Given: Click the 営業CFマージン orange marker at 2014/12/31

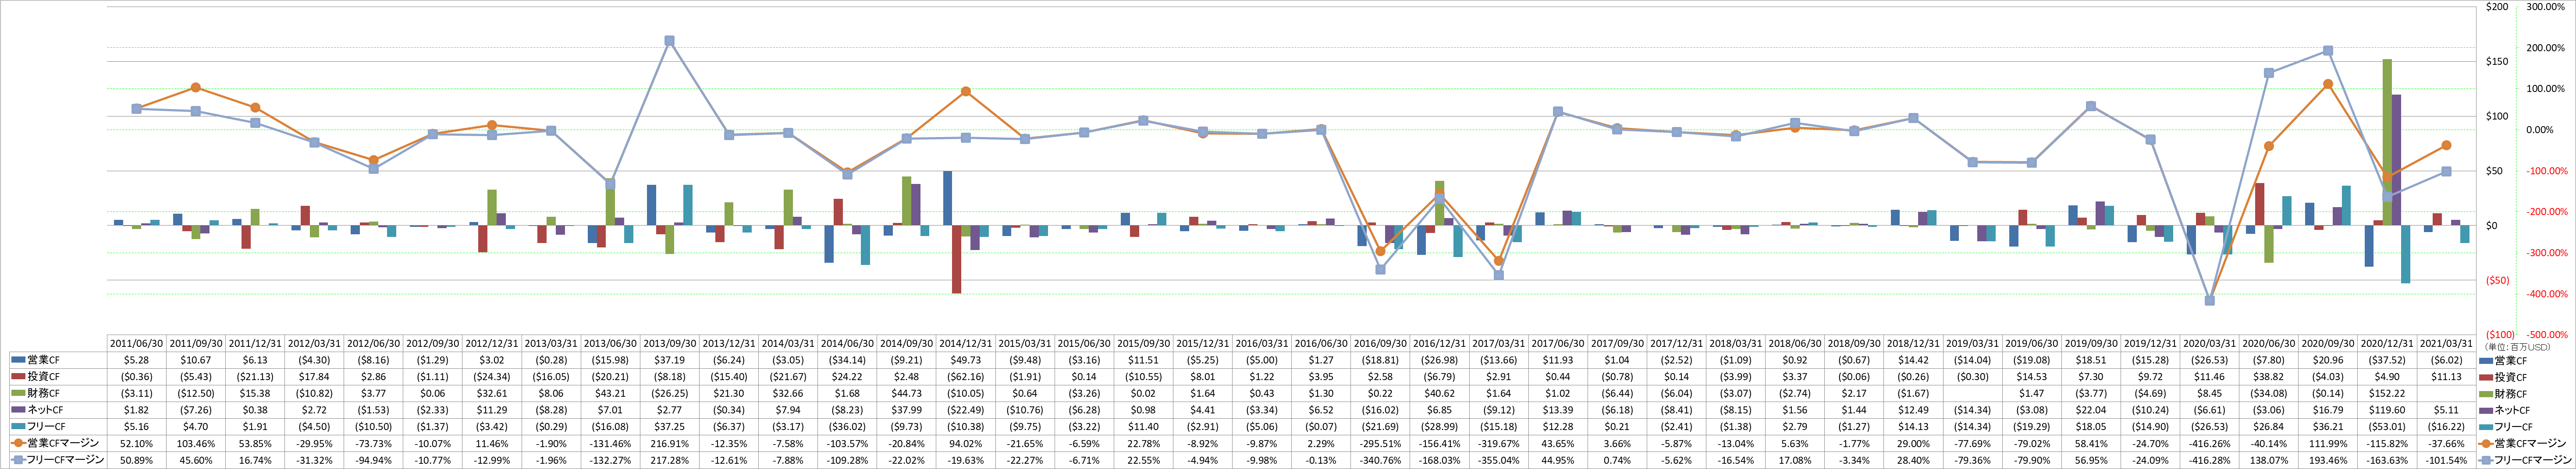Looking at the screenshot, I should coord(965,91).
